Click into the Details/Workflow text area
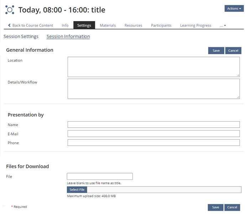The height and width of the screenshot is (214, 247). pos(153,89)
